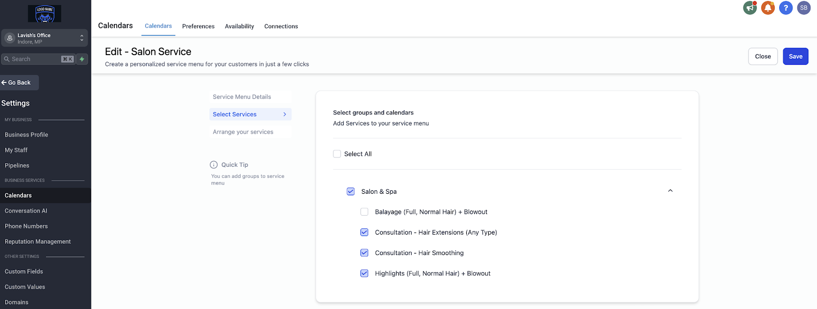Screen dimensions: 817x309
Task: Click the sidebar Search field
Action: [38, 59]
